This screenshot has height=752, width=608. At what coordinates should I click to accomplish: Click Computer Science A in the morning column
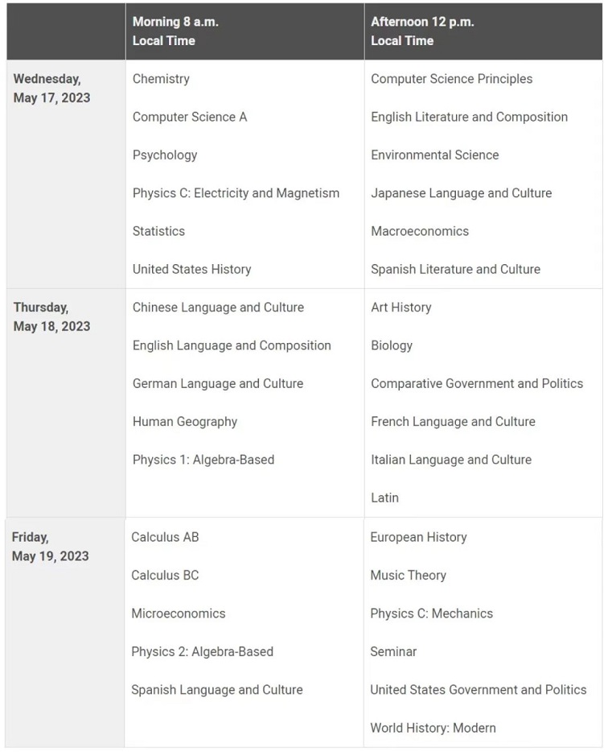coord(190,117)
